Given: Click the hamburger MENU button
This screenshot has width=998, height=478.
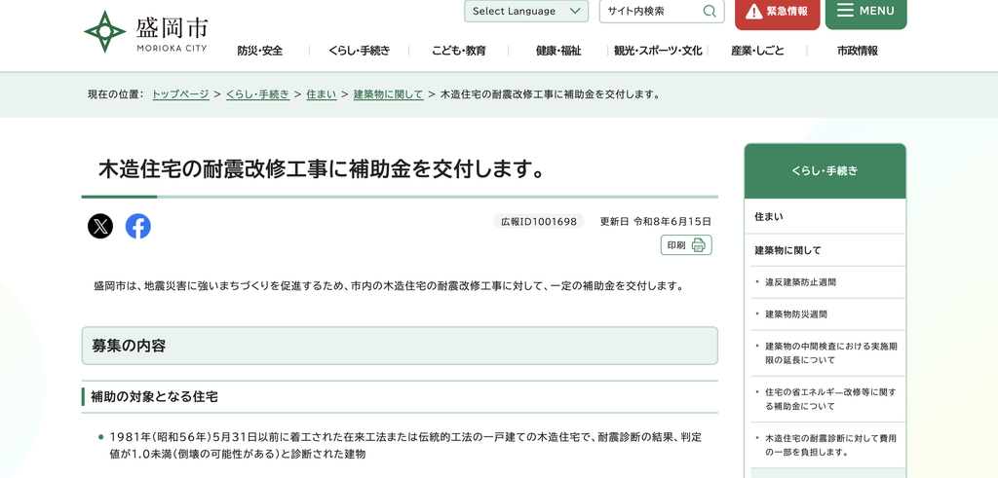Looking at the screenshot, I should click(865, 13).
